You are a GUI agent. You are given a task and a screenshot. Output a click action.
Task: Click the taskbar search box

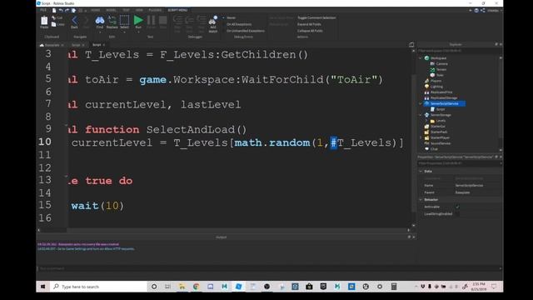(x=98, y=287)
